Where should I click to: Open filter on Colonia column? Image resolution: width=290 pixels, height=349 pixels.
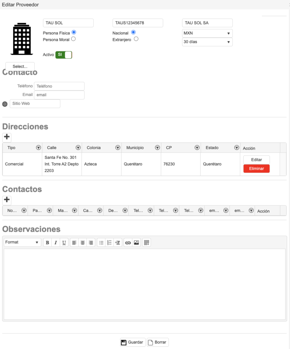click(118, 147)
